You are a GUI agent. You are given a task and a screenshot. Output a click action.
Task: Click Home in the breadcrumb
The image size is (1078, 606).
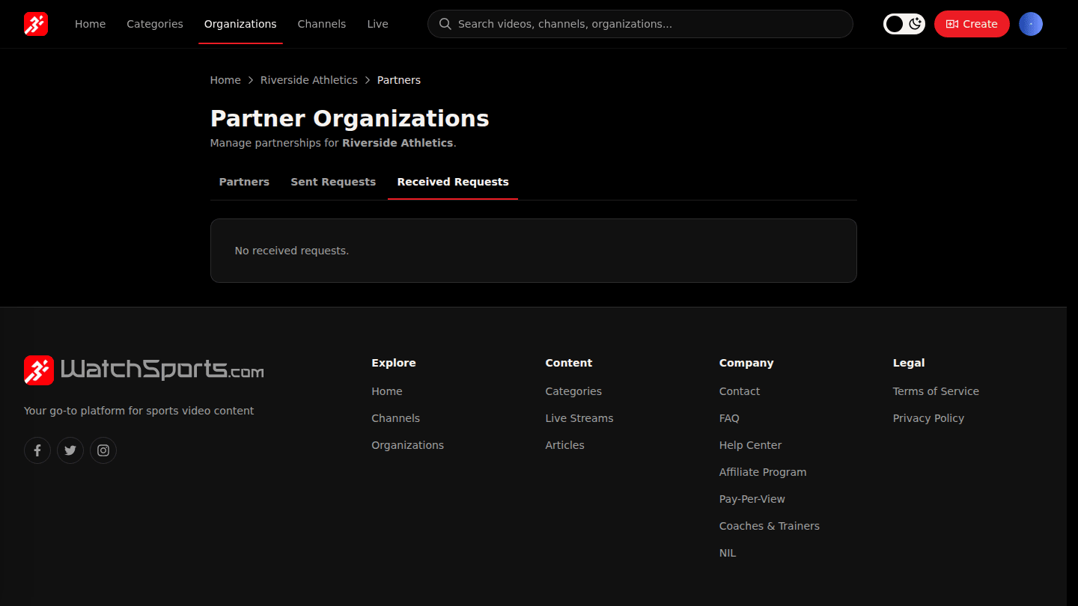pos(225,80)
